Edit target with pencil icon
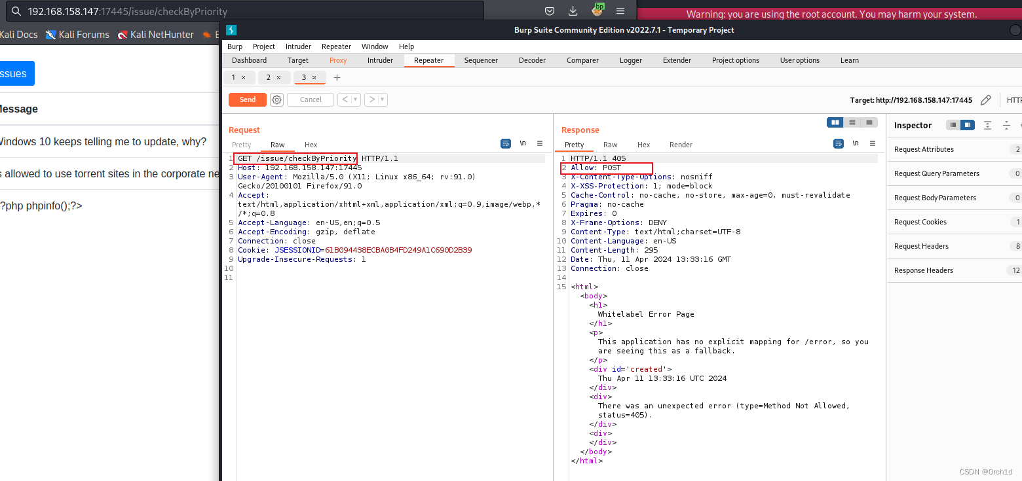Screen dimensions: 1022x481 click(x=985, y=100)
